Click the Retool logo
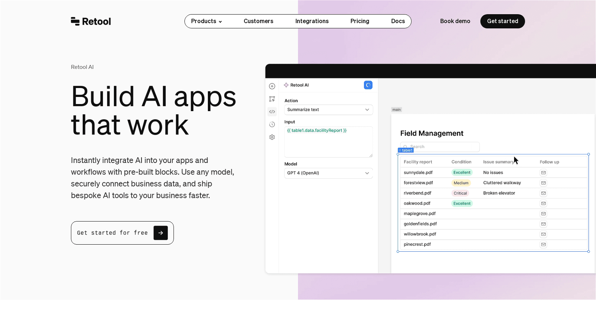Viewport: 596px width, 311px height. 91,21
